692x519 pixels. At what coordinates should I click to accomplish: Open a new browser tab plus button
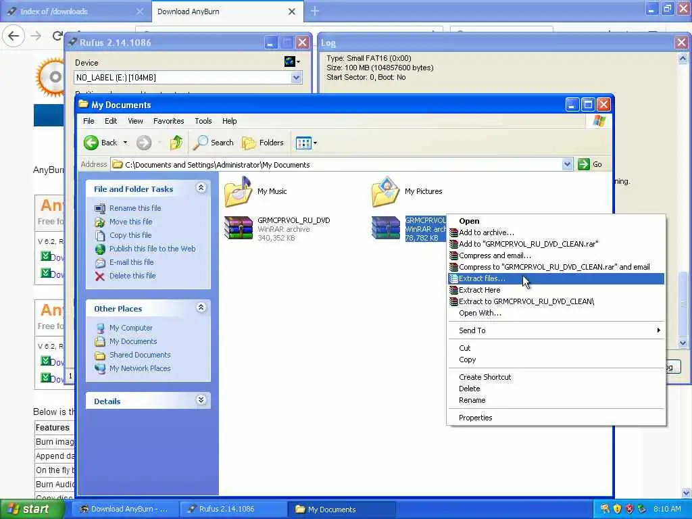[x=315, y=11]
